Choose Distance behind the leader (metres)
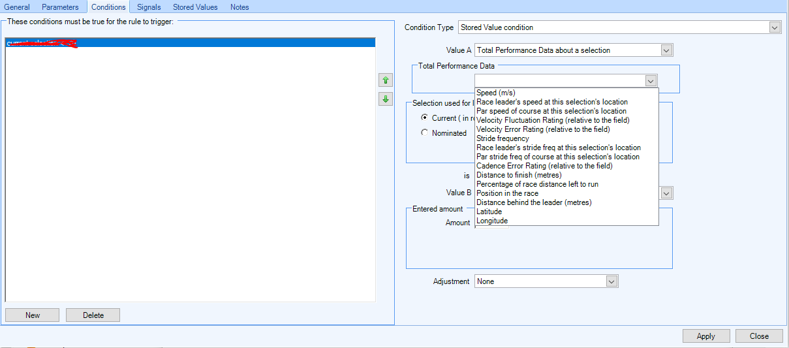Image resolution: width=789 pixels, height=348 pixels. coord(566,202)
